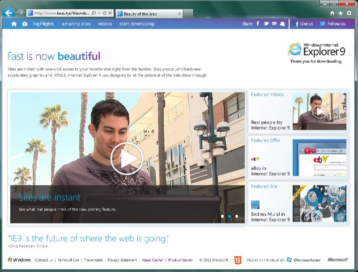This screenshot has height=272, width=358.
Task: Refresh the page with reload icon
Action: 105,13
